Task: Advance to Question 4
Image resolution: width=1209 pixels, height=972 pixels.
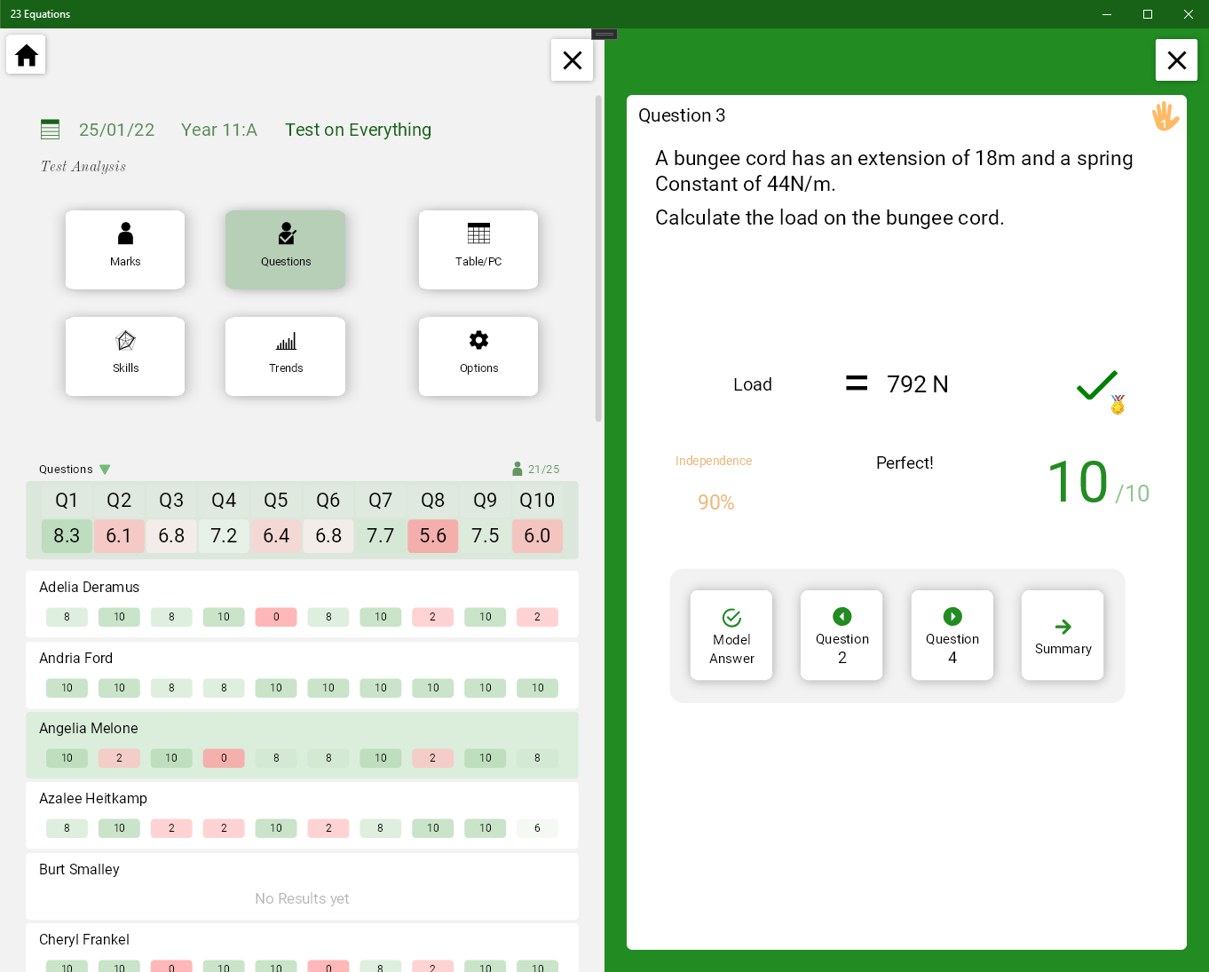Action: (x=952, y=636)
